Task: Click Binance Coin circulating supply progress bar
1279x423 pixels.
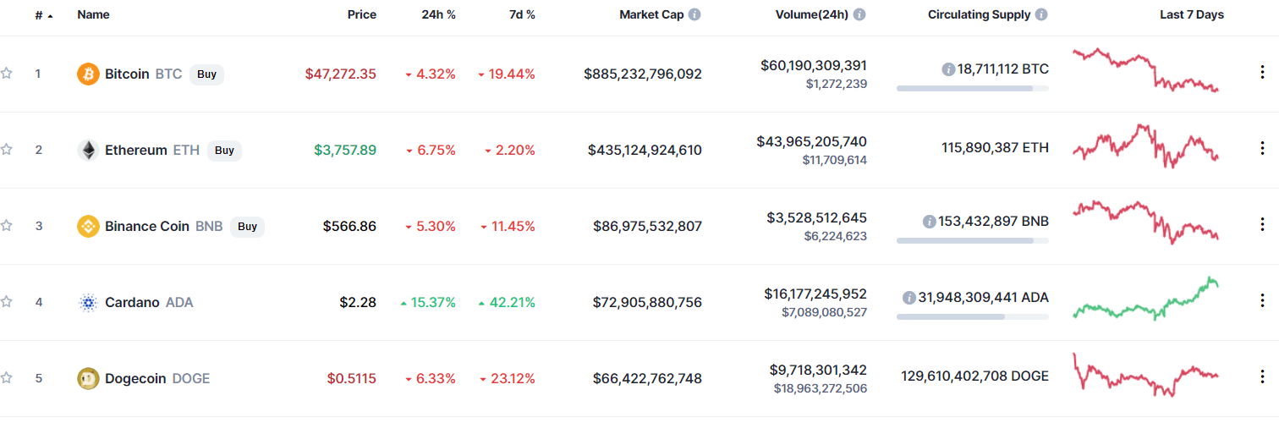Action: 973,240
